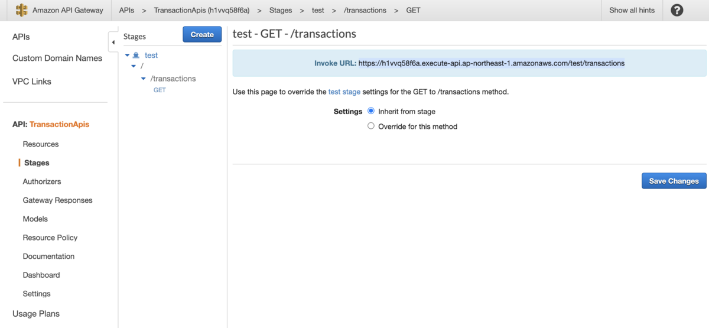Image resolution: width=709 pixels, height=328 pixels.
Task: Click the Save Changes button
Action: (674, 181)
